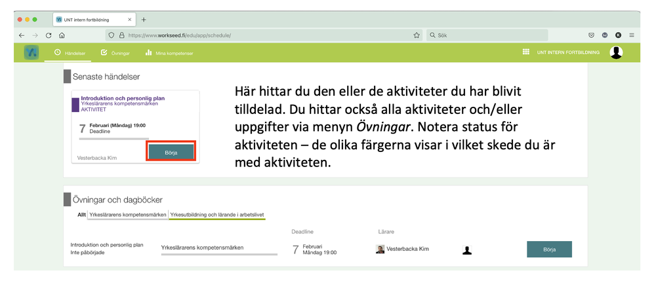Reload the page with the refresh icon
The image size is (656, 285).
49,35
